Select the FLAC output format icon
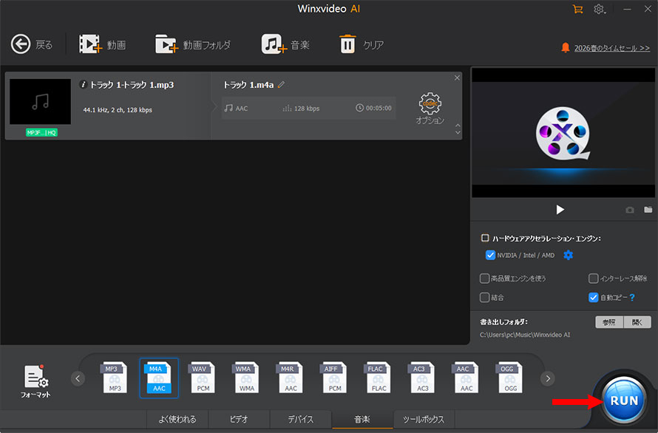The width and height of the screenshot is (658, 433). (379, 378)
